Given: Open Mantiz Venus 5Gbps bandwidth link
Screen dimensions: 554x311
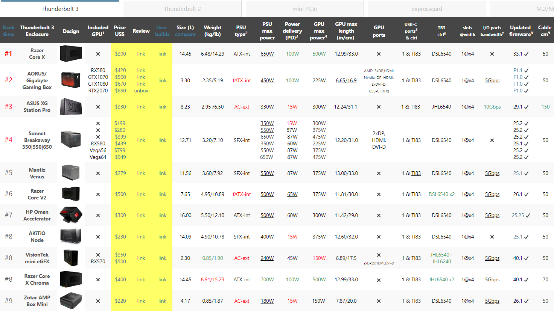Looking at the screenshot, I should click(492, 173).
